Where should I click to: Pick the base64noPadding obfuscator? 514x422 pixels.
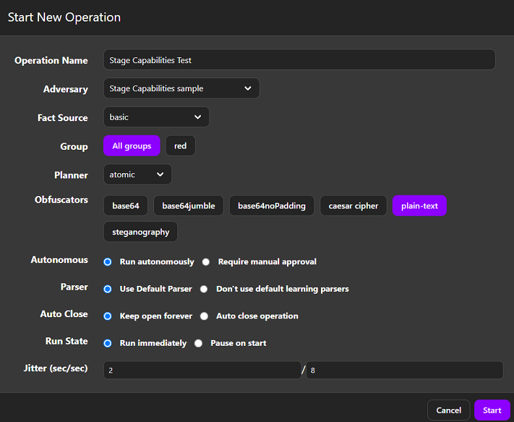271,206
